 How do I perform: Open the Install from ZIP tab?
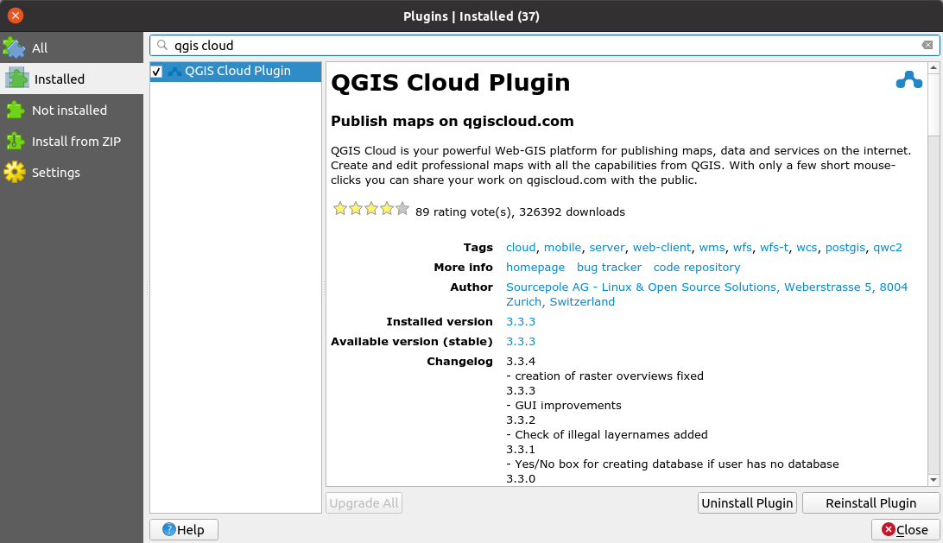[x=72, y=142]
